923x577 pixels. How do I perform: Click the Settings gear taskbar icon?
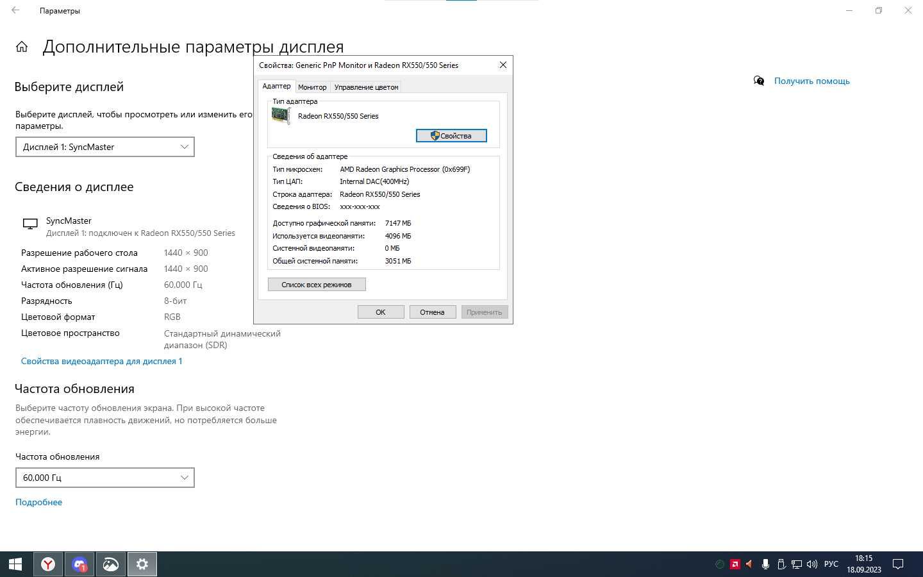[x=142, y=564]
